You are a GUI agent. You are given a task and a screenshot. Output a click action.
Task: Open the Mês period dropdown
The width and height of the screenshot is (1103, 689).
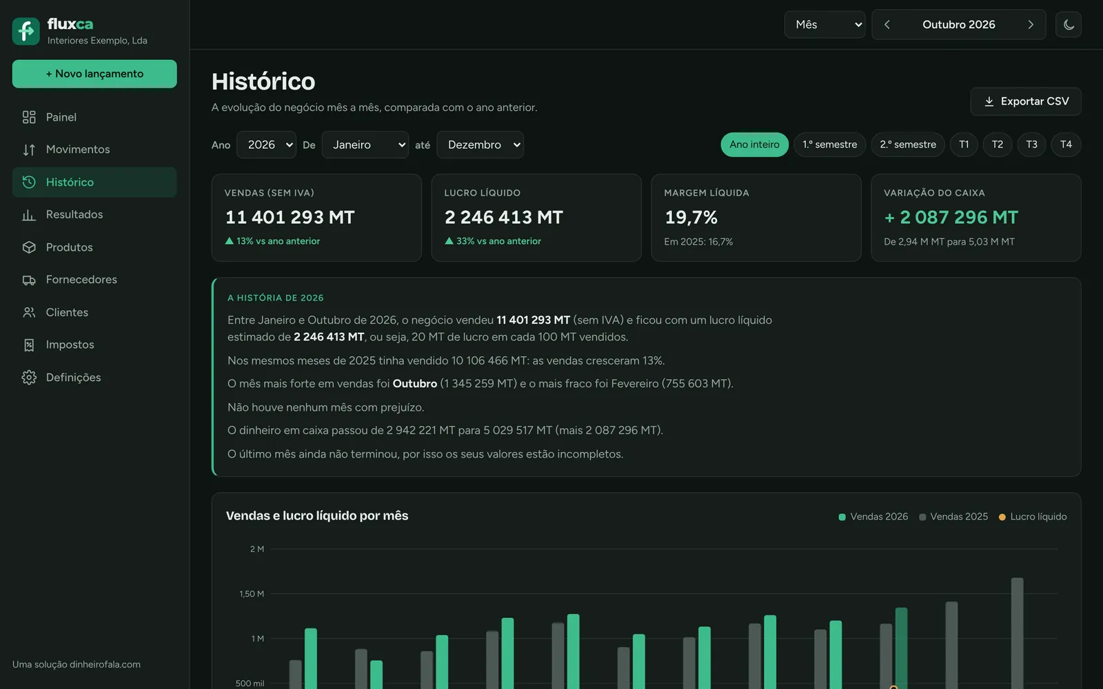click(x=824, y=25)
